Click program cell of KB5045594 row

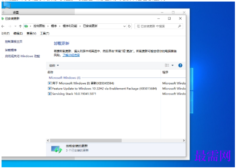tap(174, 83)
